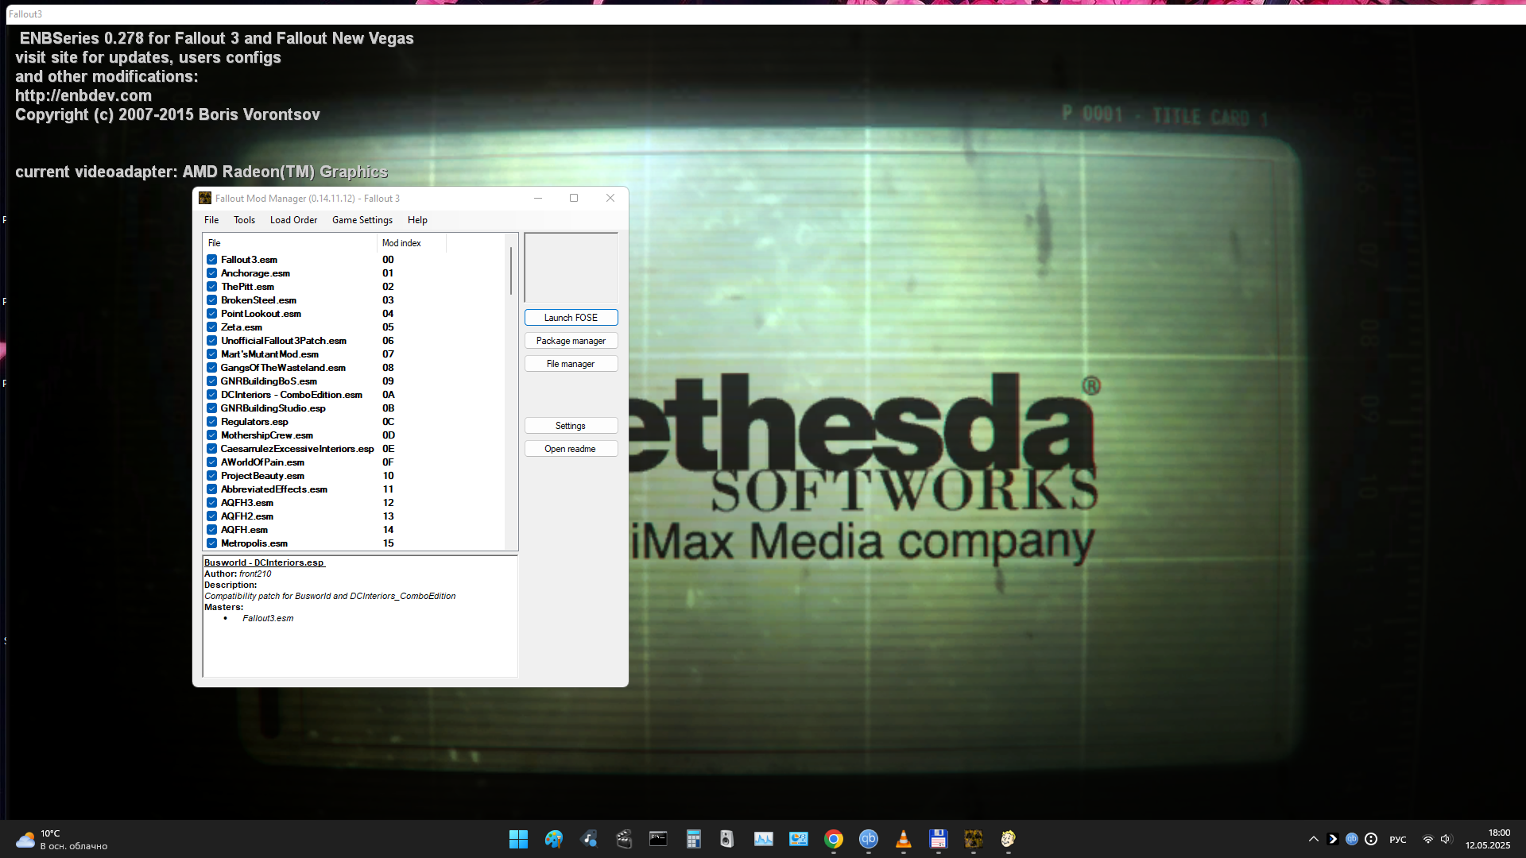The image size is (1526, 858).
Task: Switch to Fallout 3 Vault Boy taskbar icon
Action: click(x=1009, y=839)
